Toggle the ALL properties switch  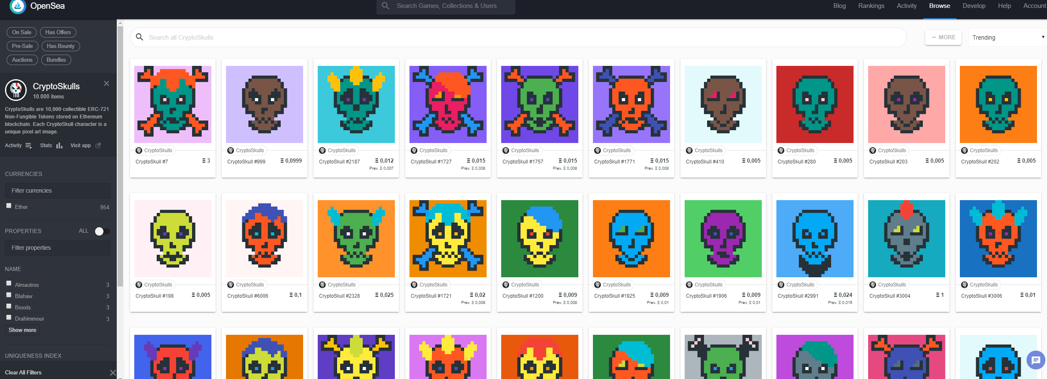[x=102, y=231]
